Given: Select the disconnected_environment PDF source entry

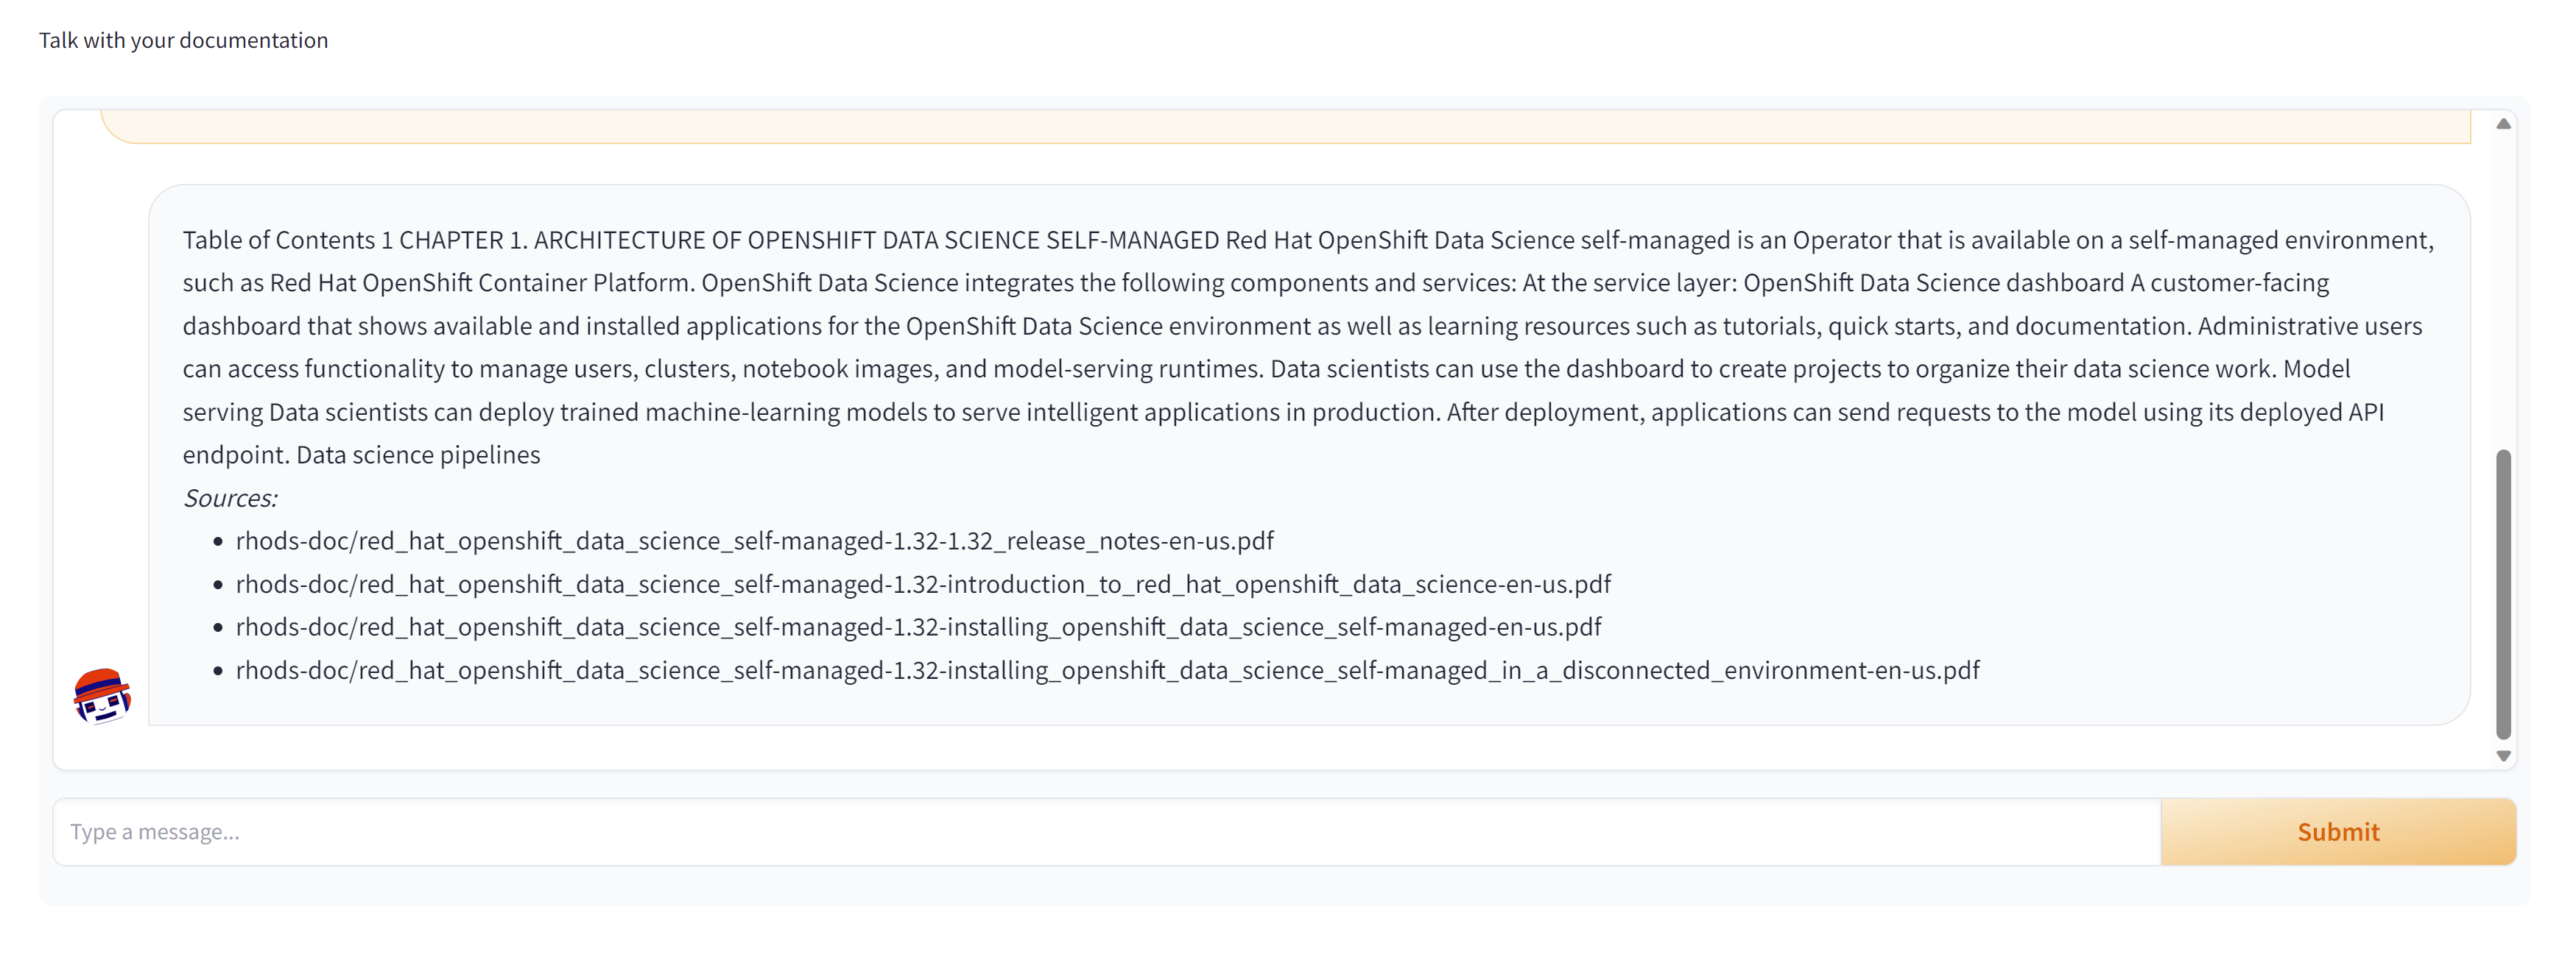Looking at the screenshot, I should [x=1107, y=670].
